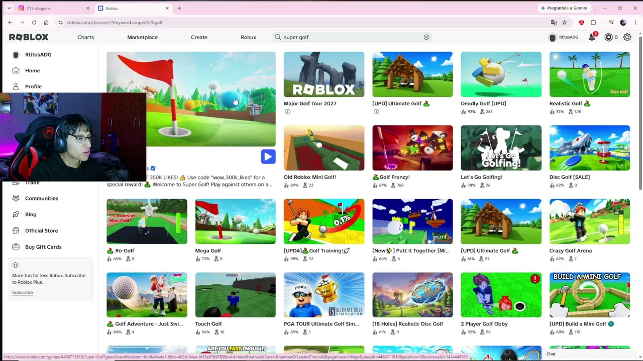Click the Ro-Golf title
The image size is (643, 361).
121,251
